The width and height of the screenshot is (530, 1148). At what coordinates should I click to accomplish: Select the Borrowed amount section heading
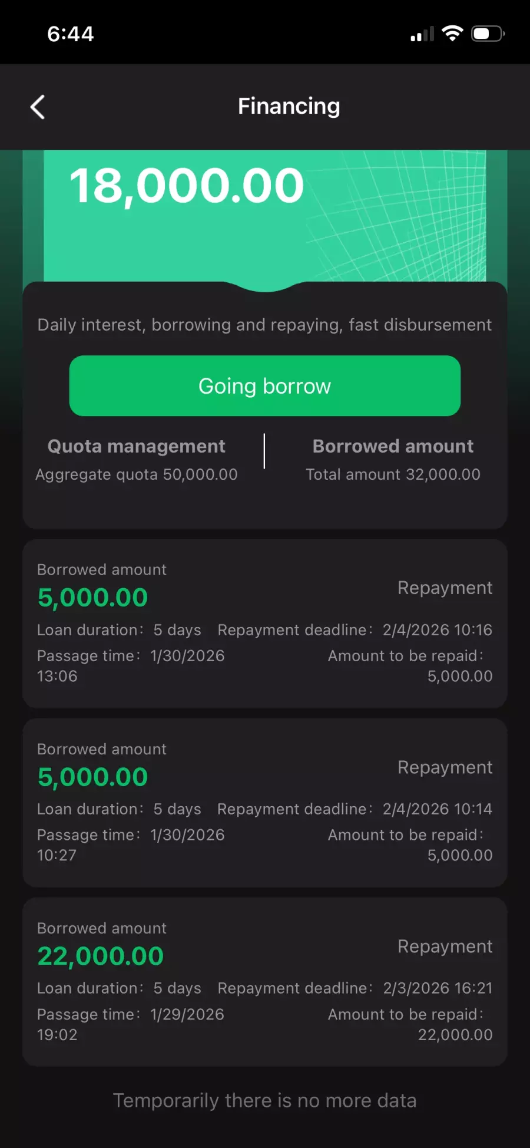pyautogui.click(x=393, y=446)
